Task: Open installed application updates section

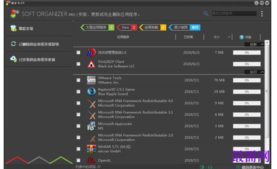Action: [x=39, y=59]
